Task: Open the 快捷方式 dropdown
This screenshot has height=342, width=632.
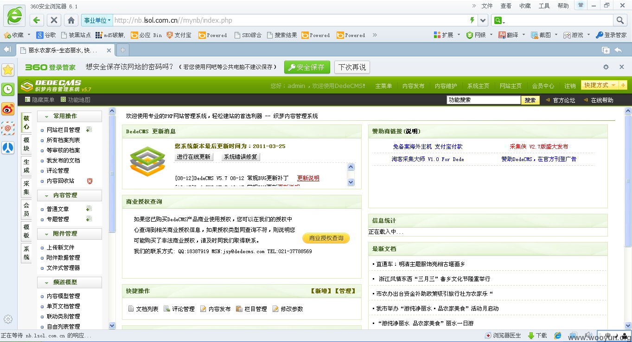Action: pyautogui.click(x=600, y=85)
